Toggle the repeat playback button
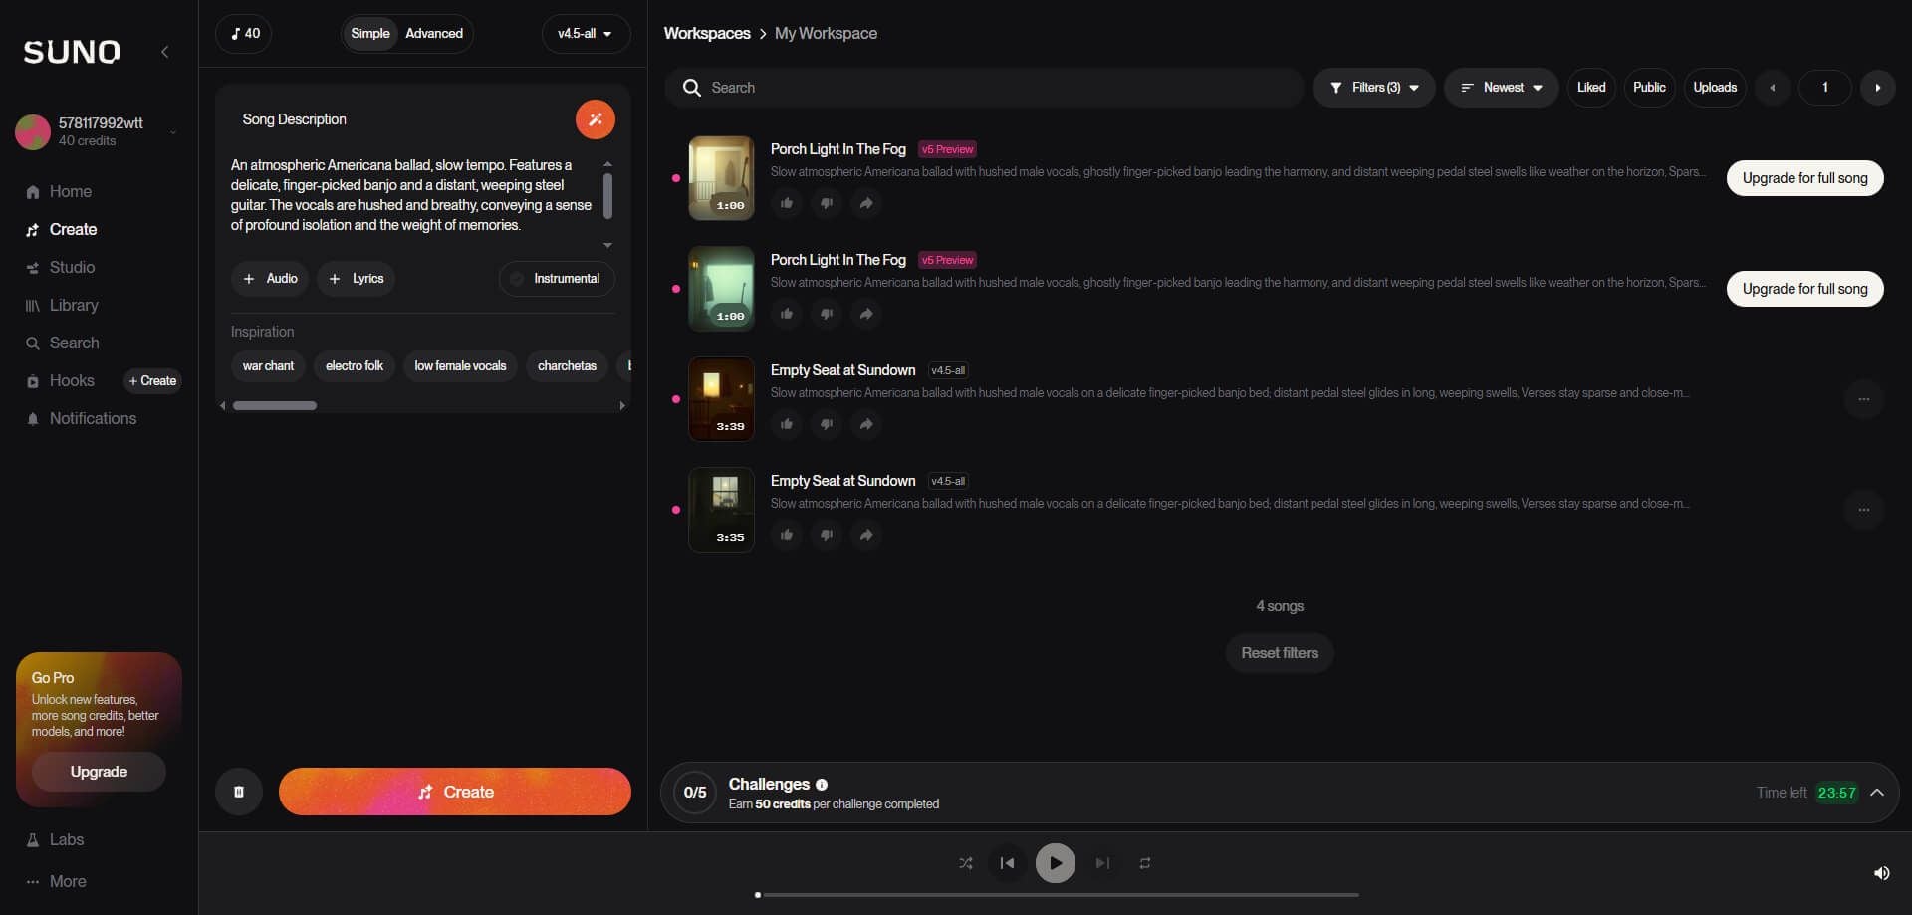The width and height of the screenshot is (1912, 915). 1145,863
